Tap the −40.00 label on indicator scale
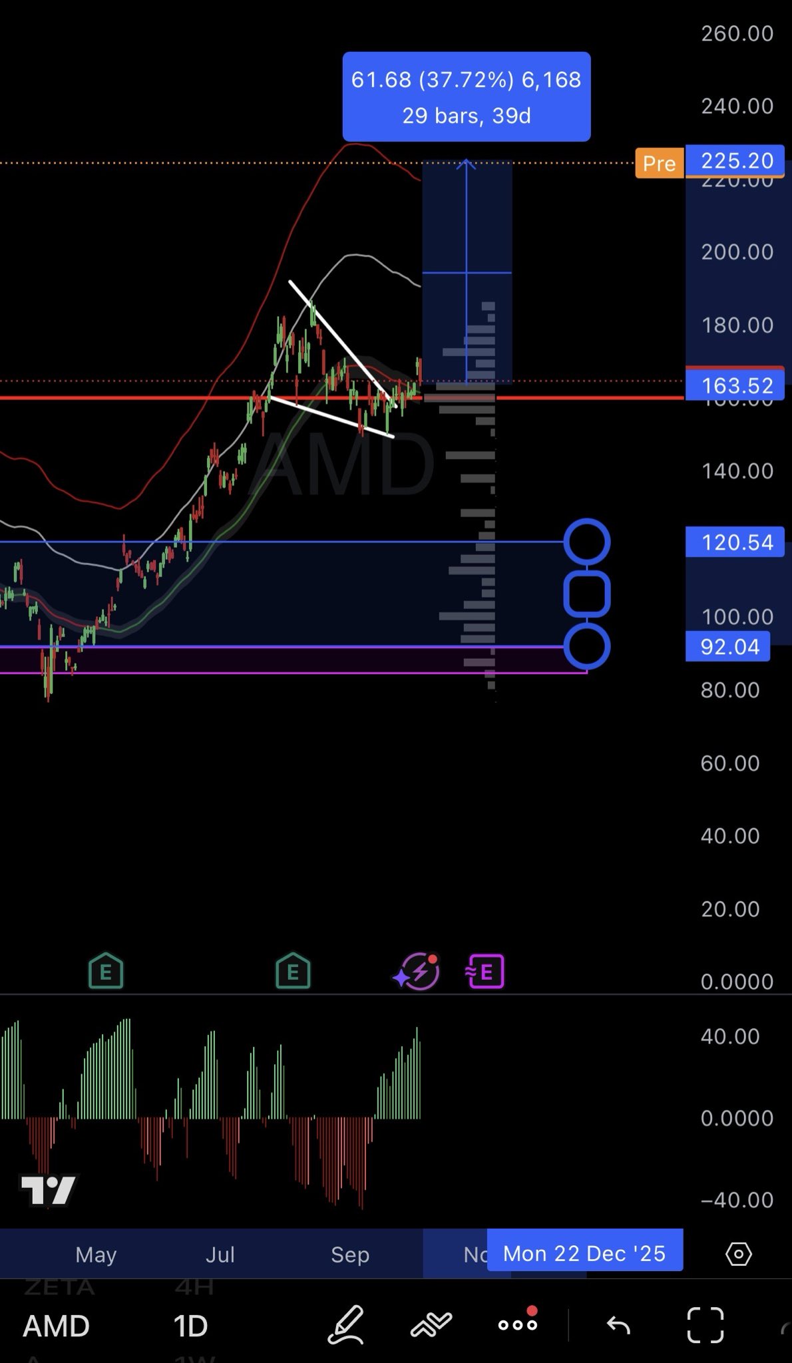The image size is (792, 1363). coord(737,1200)
